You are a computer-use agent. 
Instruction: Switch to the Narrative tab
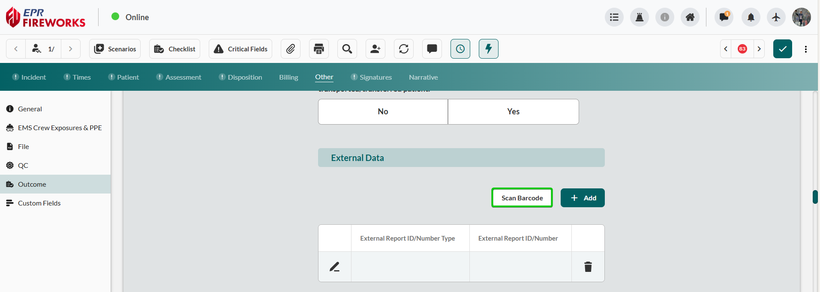pos(423,77)
